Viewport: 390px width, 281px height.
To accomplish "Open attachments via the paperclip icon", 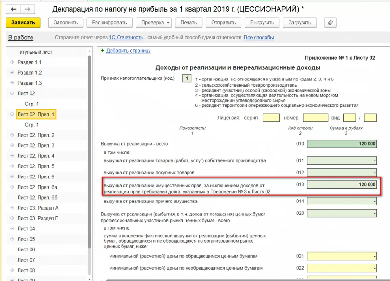I will pyautogui.click(x=331, y=23).
